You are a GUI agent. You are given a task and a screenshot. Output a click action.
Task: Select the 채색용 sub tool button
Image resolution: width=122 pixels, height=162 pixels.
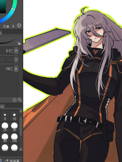(x=12, y=160)
